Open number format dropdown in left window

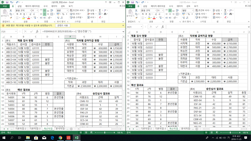coord(67,10)
